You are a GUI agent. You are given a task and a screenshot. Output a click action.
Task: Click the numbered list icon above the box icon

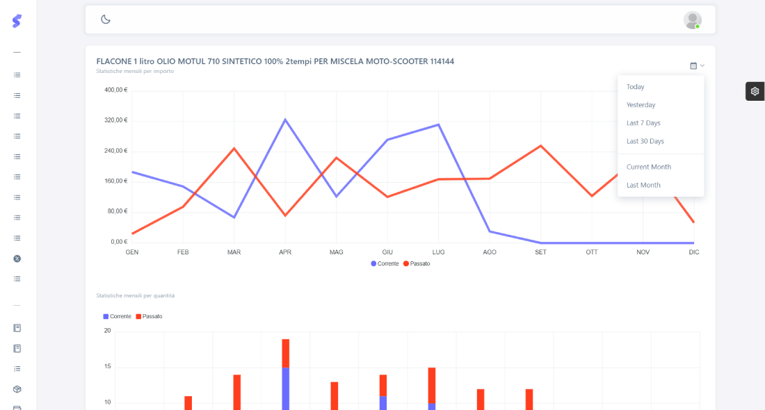[x=17, y=368]
